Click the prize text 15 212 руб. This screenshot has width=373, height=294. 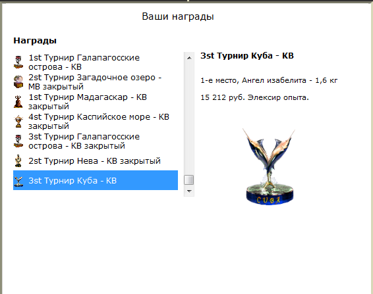pos(223,97)
